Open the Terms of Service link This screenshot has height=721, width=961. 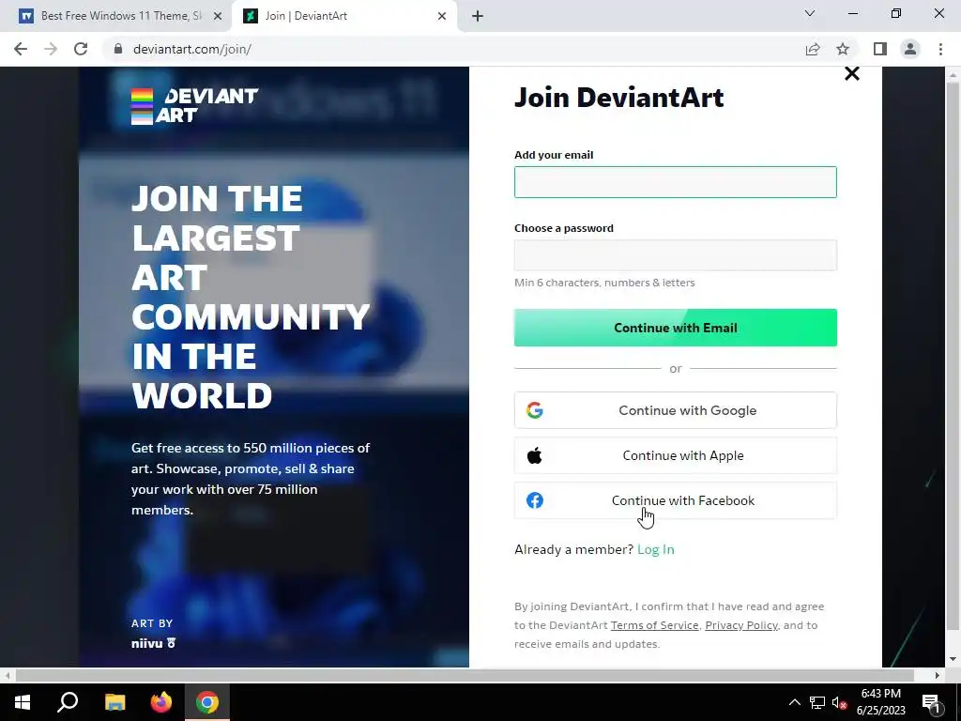[654, 625]
